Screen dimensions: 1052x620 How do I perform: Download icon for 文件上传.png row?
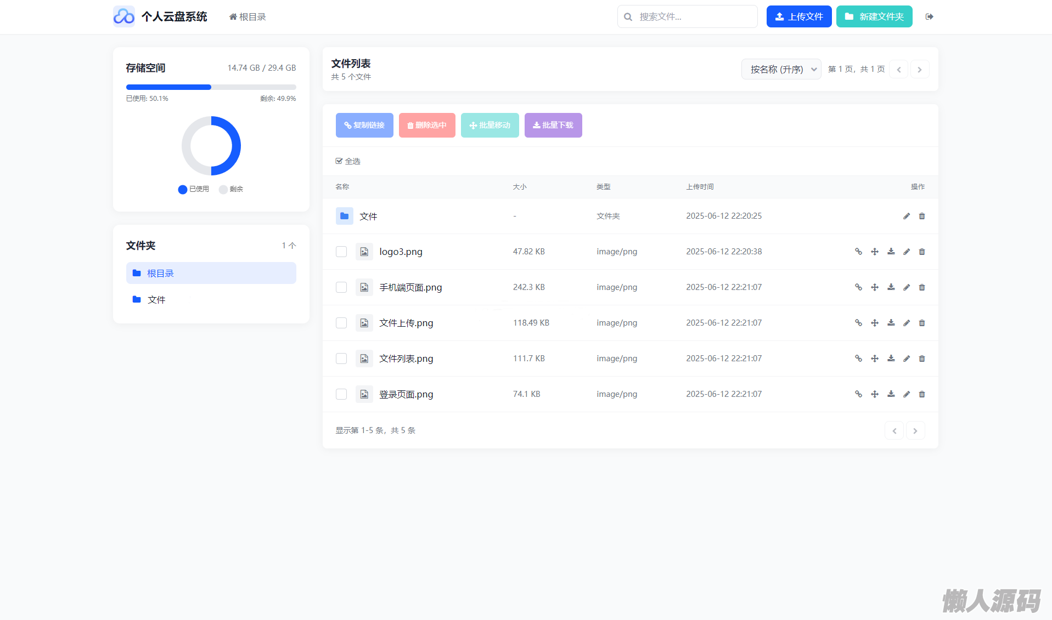(x=891, y=323)
